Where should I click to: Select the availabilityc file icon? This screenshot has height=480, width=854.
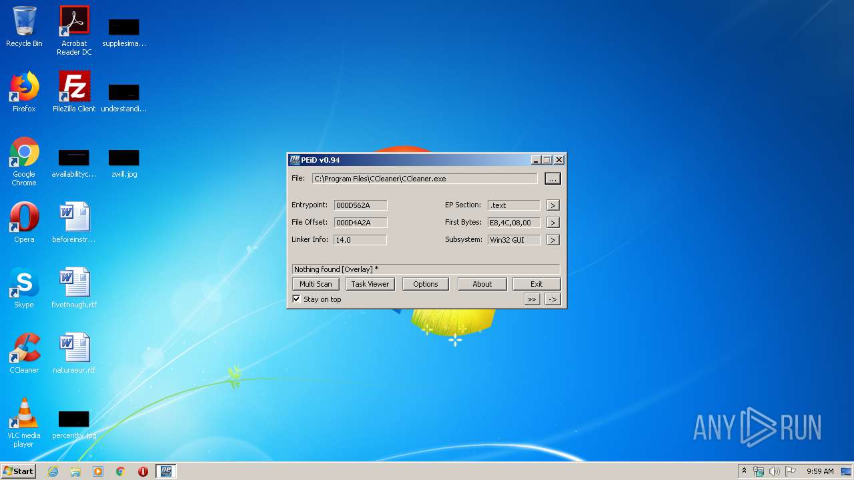point(74,164)
